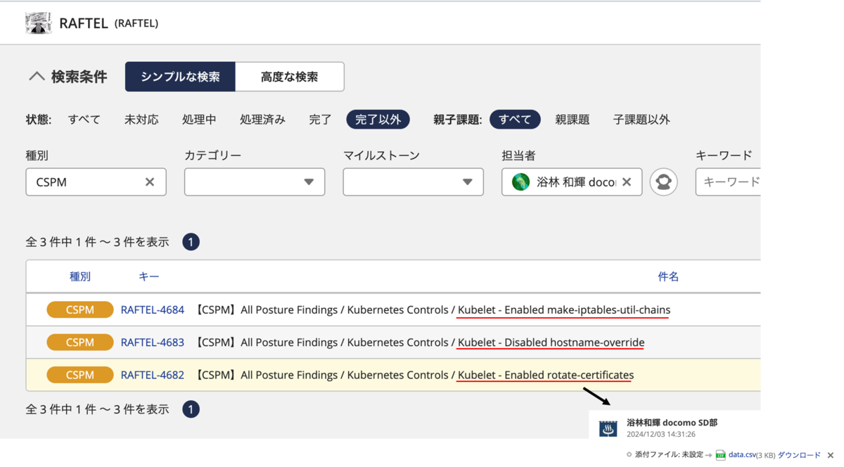Select 親子課題 filter 親課題
Viewport: 844px width, 467px height.
click(573, 120)
